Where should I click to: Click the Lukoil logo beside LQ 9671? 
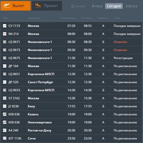pyautogui.click(x=5, y=42)
